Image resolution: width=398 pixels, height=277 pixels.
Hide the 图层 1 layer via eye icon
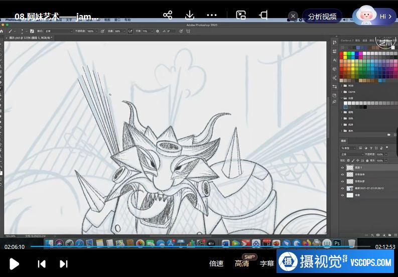(342, 168)
